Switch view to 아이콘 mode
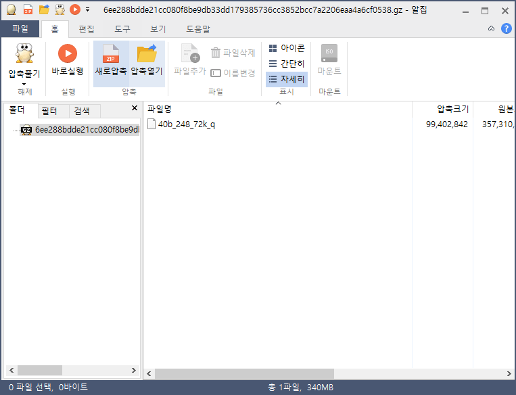 click(x=287, y=49)
